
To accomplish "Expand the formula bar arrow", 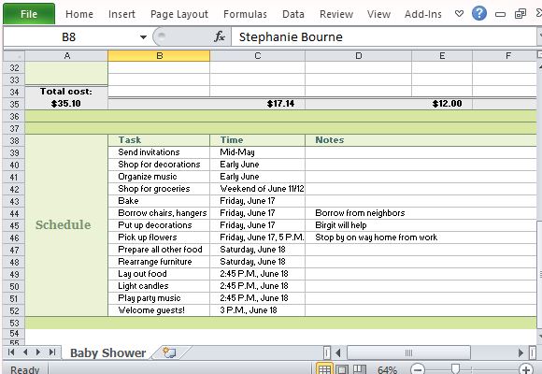I will (x=539, y=36).
